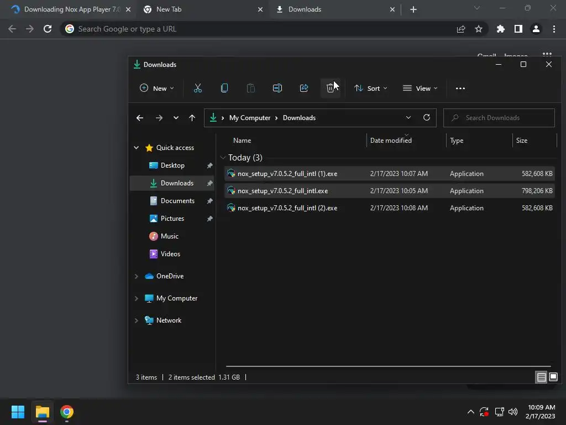The height and width of the screenshot is (425, 566).
Task: Expand the Network tree node
Action: (x=136, y=320)
